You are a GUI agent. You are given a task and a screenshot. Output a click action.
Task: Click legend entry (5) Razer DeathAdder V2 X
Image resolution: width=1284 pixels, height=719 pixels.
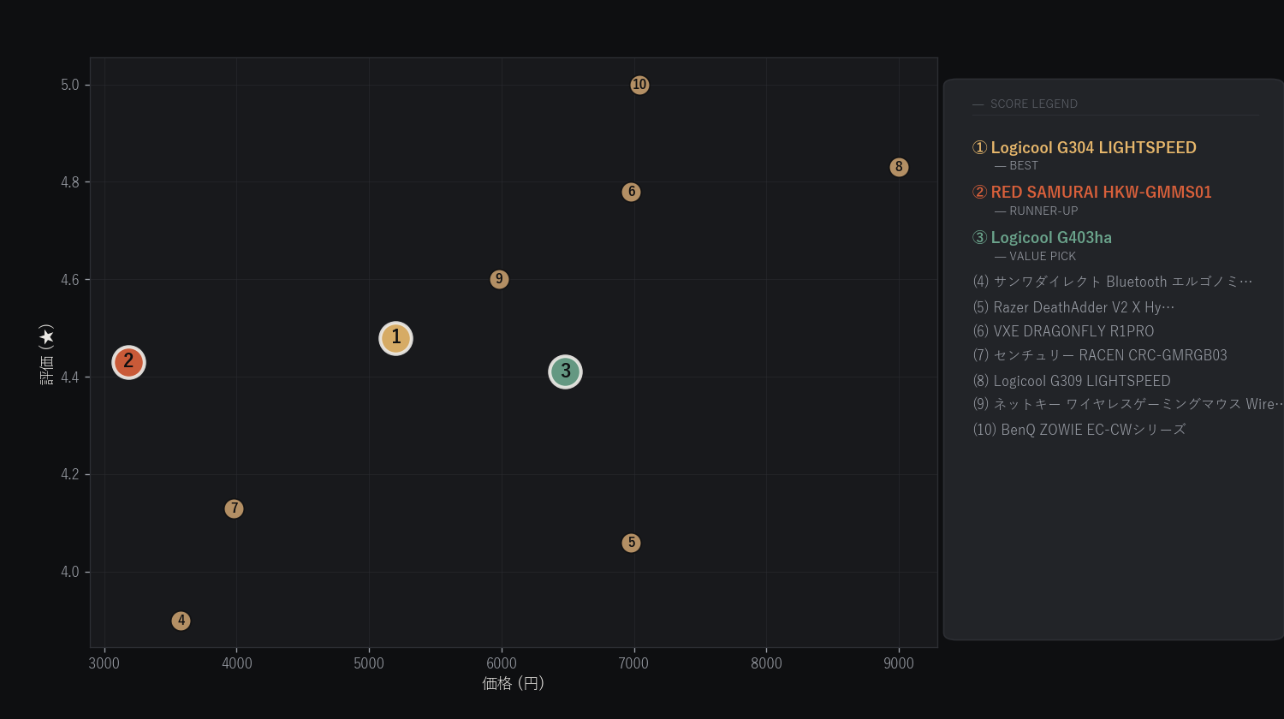click(1074, 307)
